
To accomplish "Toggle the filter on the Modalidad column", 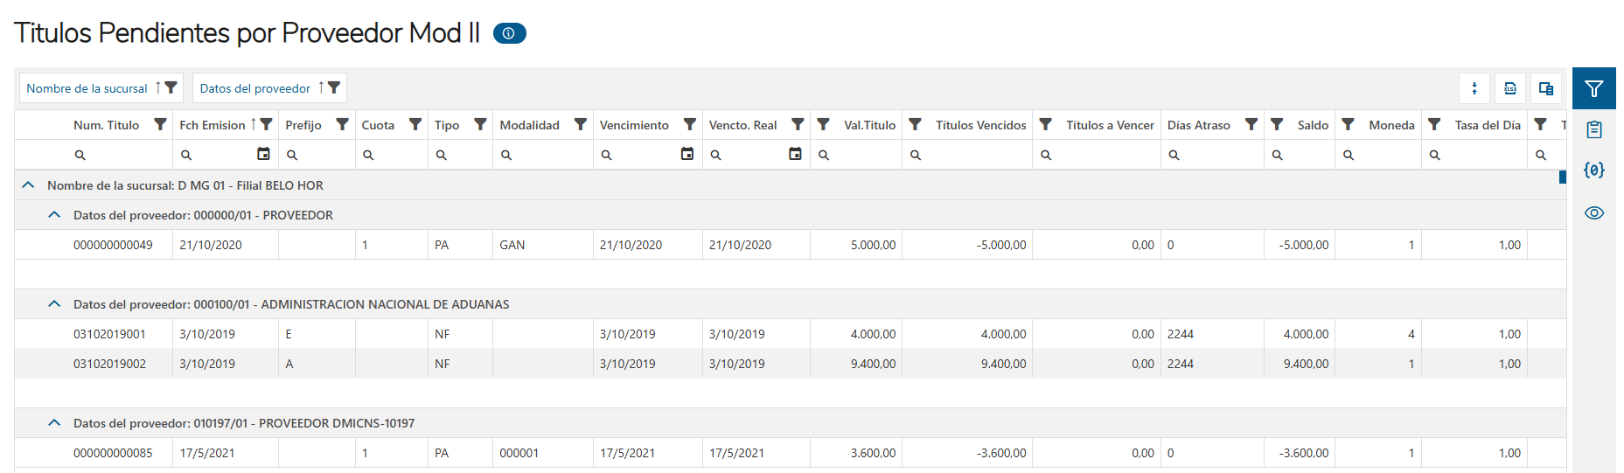I will pyautogui.click(x=580, y=125).
